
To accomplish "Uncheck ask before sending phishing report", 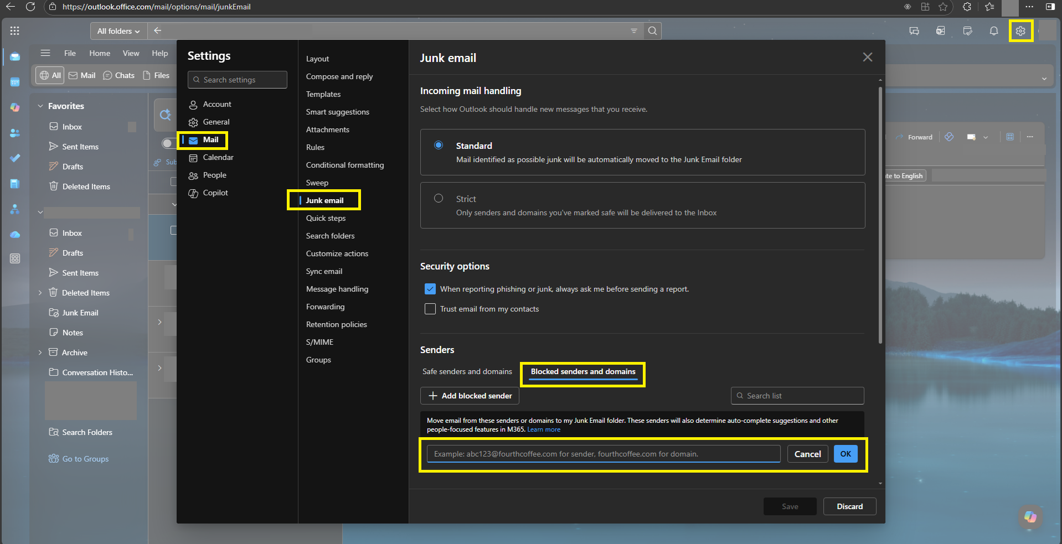I will click(430, 289).
